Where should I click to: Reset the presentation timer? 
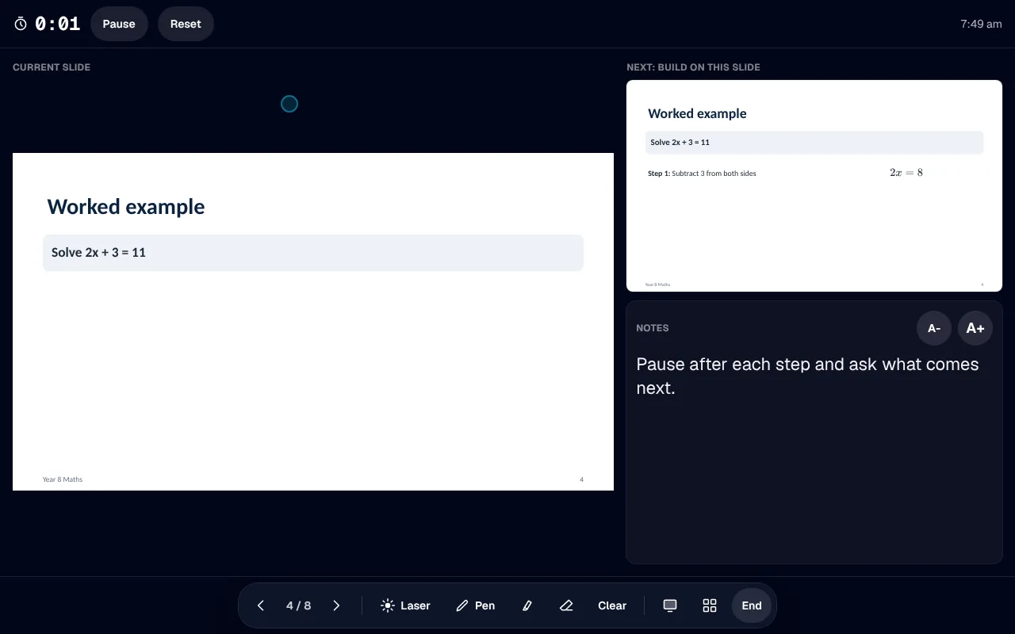[186, 24]
